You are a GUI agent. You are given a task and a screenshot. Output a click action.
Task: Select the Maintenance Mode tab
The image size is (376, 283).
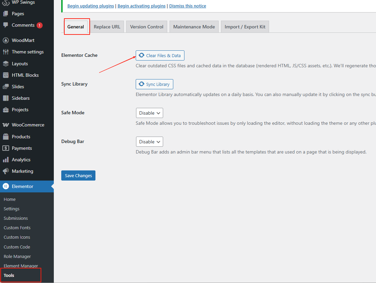(194, 27)
